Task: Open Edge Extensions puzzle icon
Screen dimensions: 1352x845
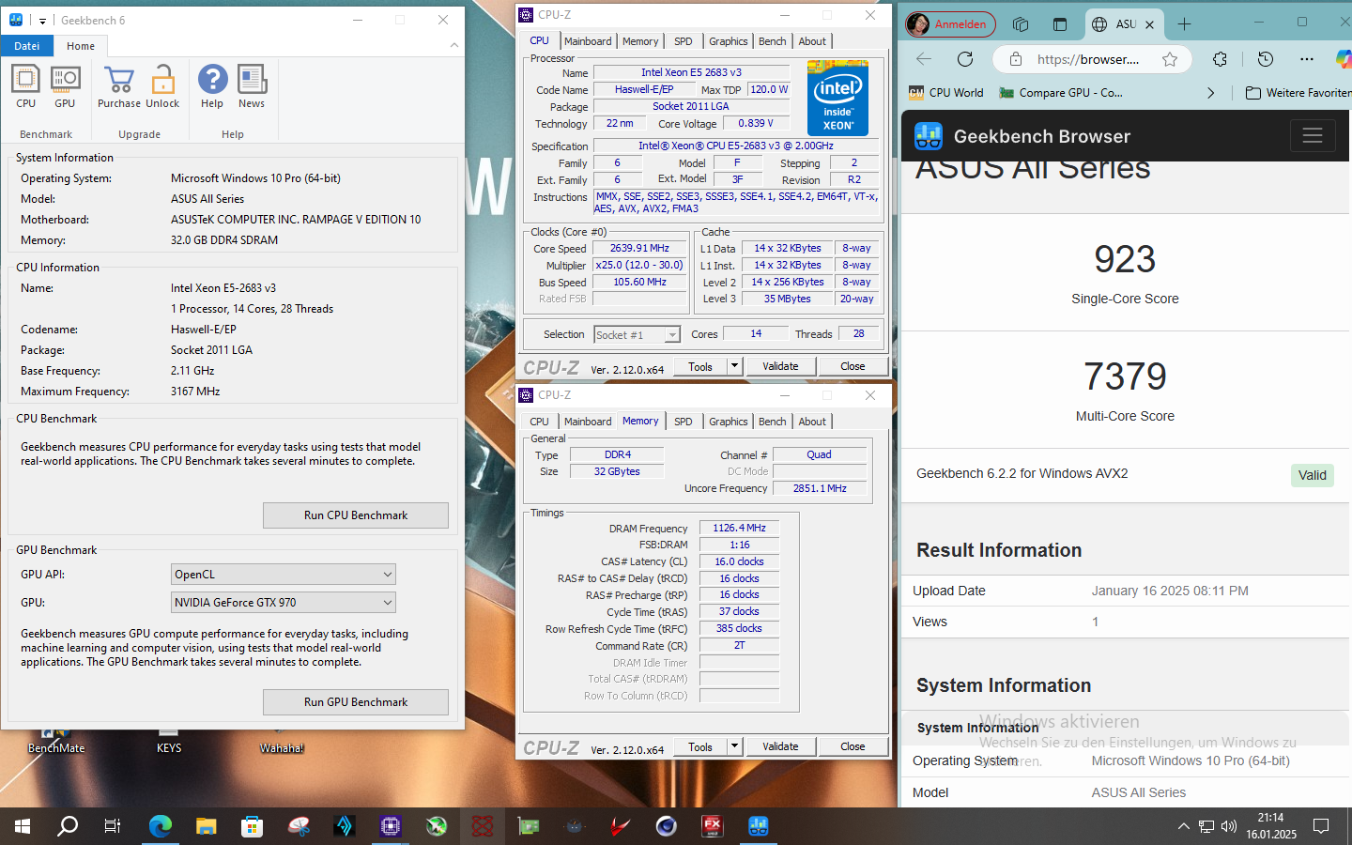Action: click(1220, 59)
